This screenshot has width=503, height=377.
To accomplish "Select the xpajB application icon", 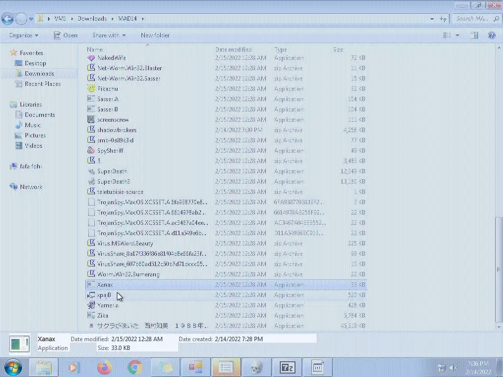I will [91, 295].
